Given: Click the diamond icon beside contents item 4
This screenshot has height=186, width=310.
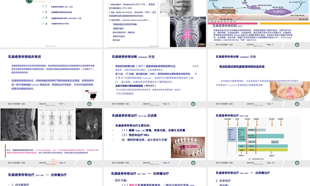Looking at the screenshot, I should click(43, 24).
